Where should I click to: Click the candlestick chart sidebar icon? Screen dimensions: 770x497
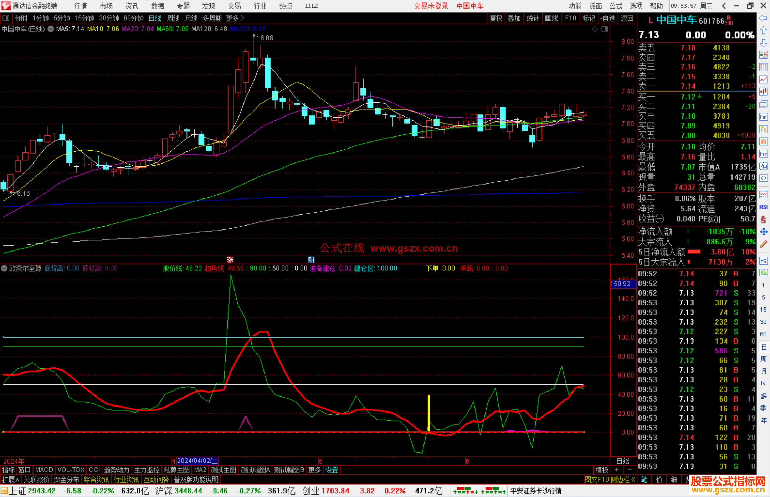tap(763, 92)
